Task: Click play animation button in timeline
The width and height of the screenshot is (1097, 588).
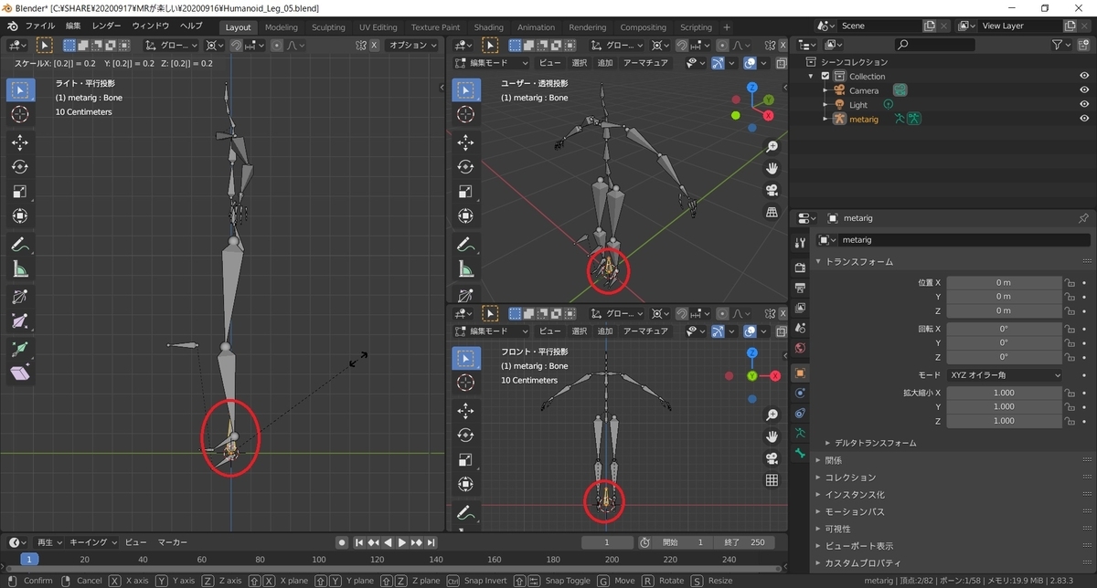Action: (x=402, y=542)
